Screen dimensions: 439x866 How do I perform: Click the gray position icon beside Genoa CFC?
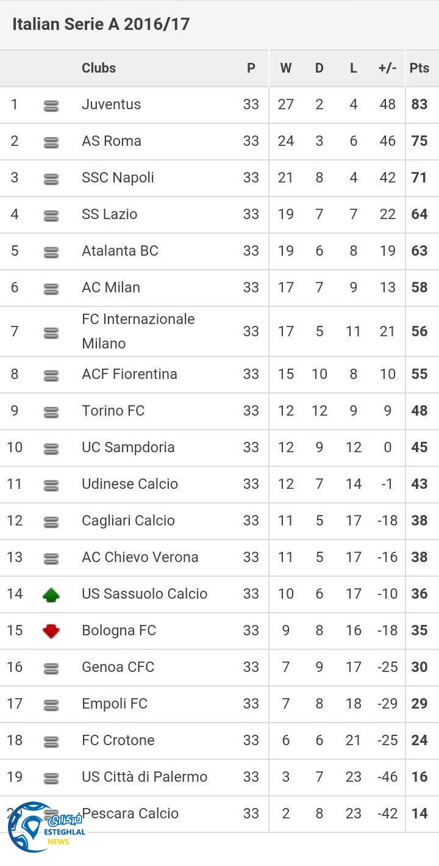(x=51, y=668)
